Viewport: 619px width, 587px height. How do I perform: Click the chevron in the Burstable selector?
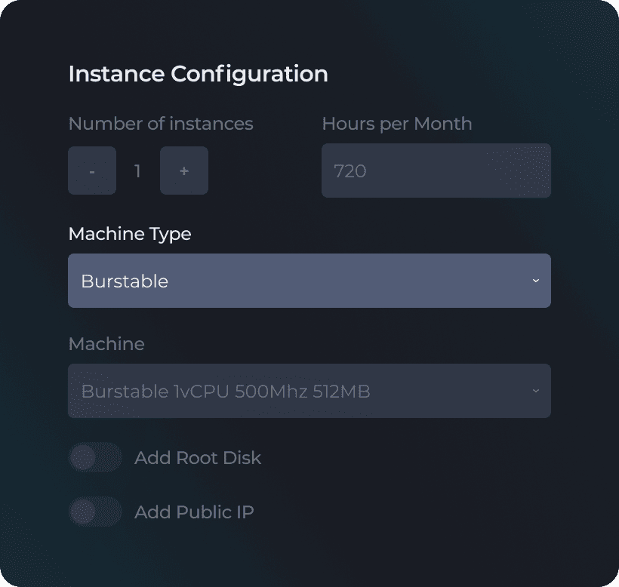[536, 281]
